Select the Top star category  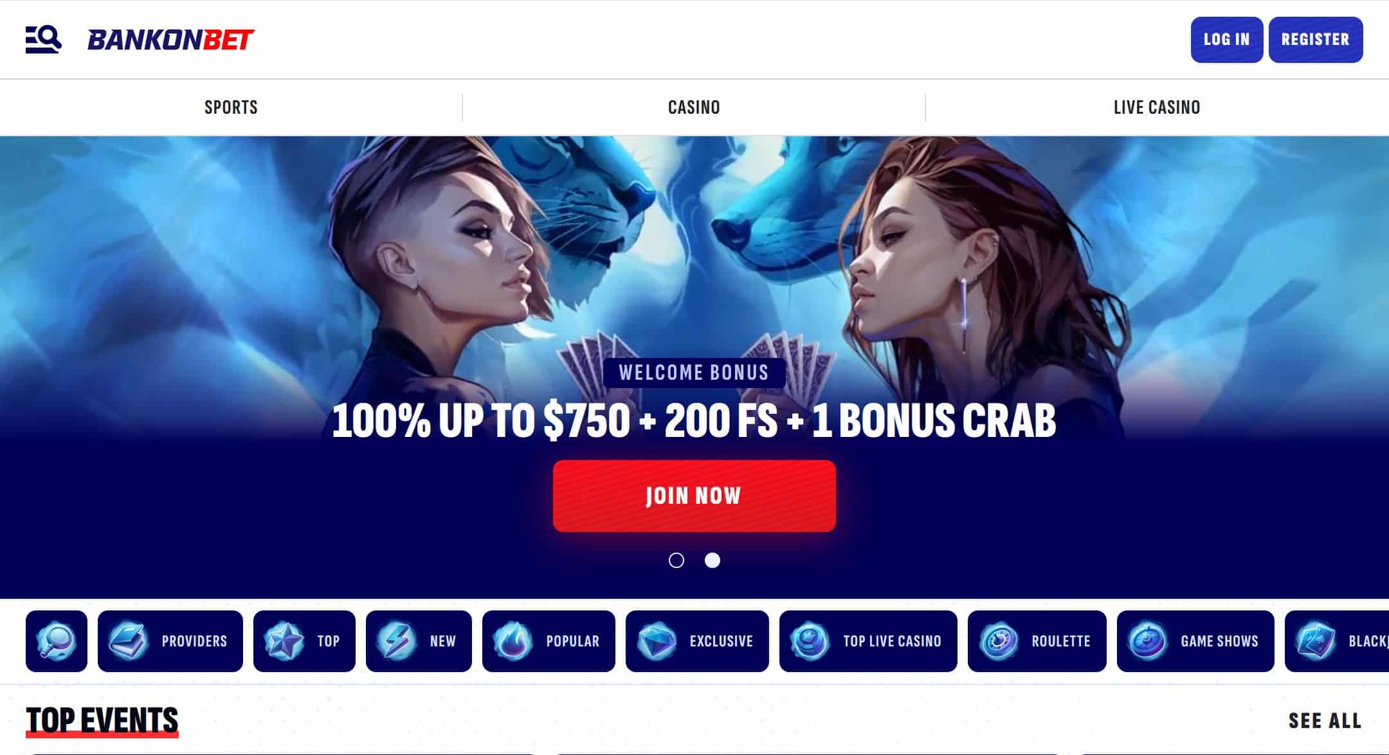[x=304, y=641]
